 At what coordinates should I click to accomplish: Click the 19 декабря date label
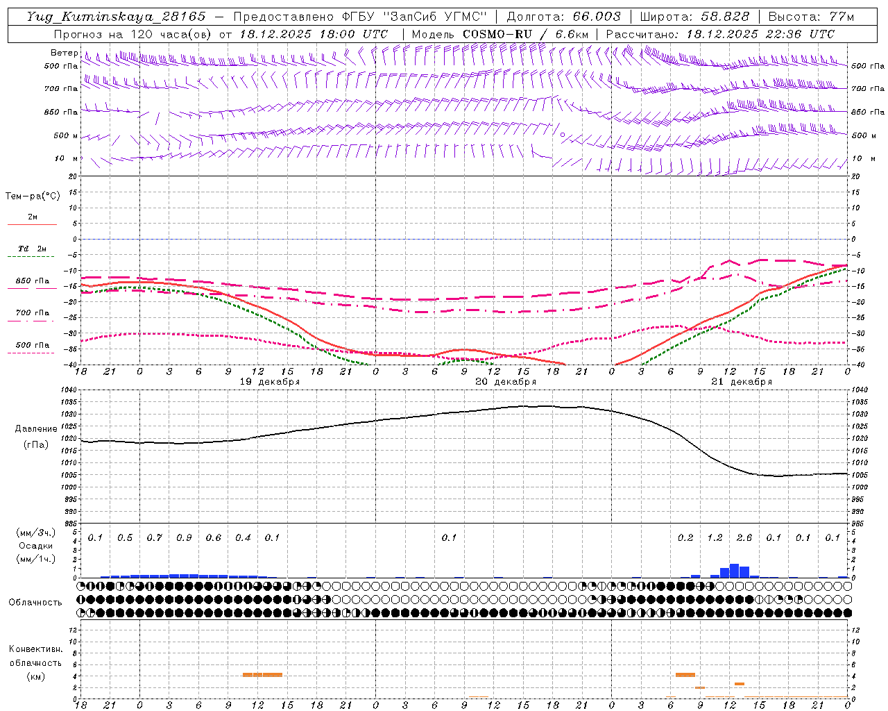pos(270,382)
